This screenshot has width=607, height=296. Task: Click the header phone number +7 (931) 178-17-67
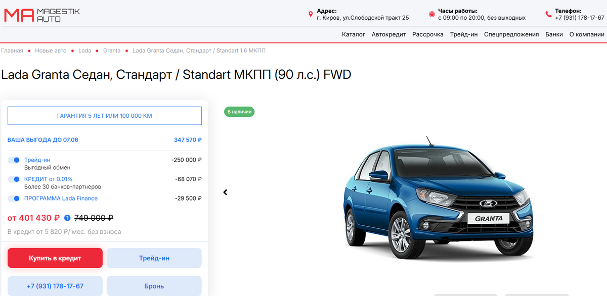pos(580,18)
